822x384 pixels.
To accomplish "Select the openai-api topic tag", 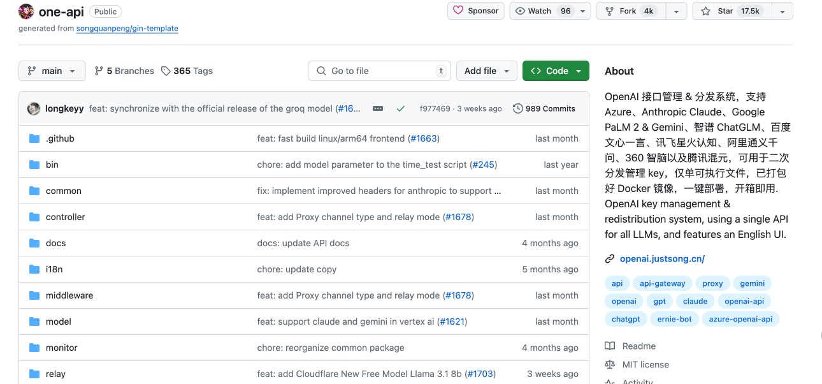I will (744, 301).
